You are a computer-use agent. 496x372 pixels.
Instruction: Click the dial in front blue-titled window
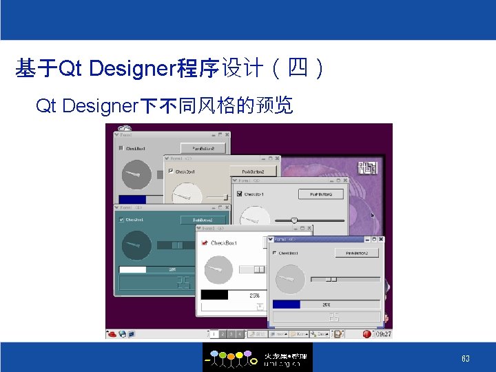pos(291,279)
